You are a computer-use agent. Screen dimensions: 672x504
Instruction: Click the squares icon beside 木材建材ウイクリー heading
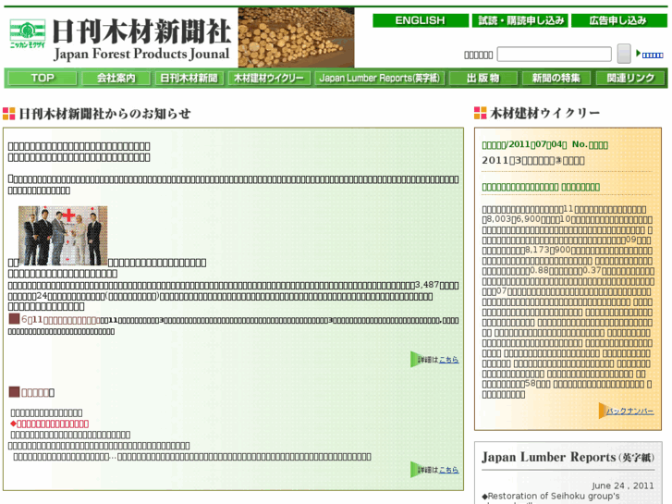481,113
